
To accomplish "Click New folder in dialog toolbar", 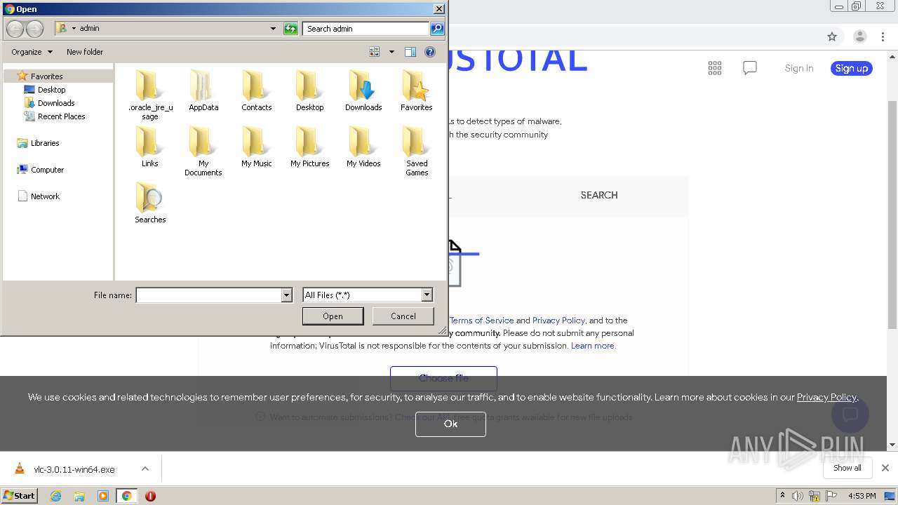I will [x=85, y=52].
